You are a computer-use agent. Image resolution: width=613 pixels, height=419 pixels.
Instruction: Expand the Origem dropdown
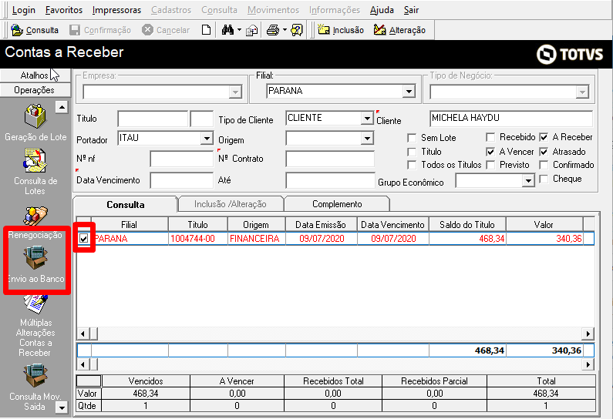[367, 138]
